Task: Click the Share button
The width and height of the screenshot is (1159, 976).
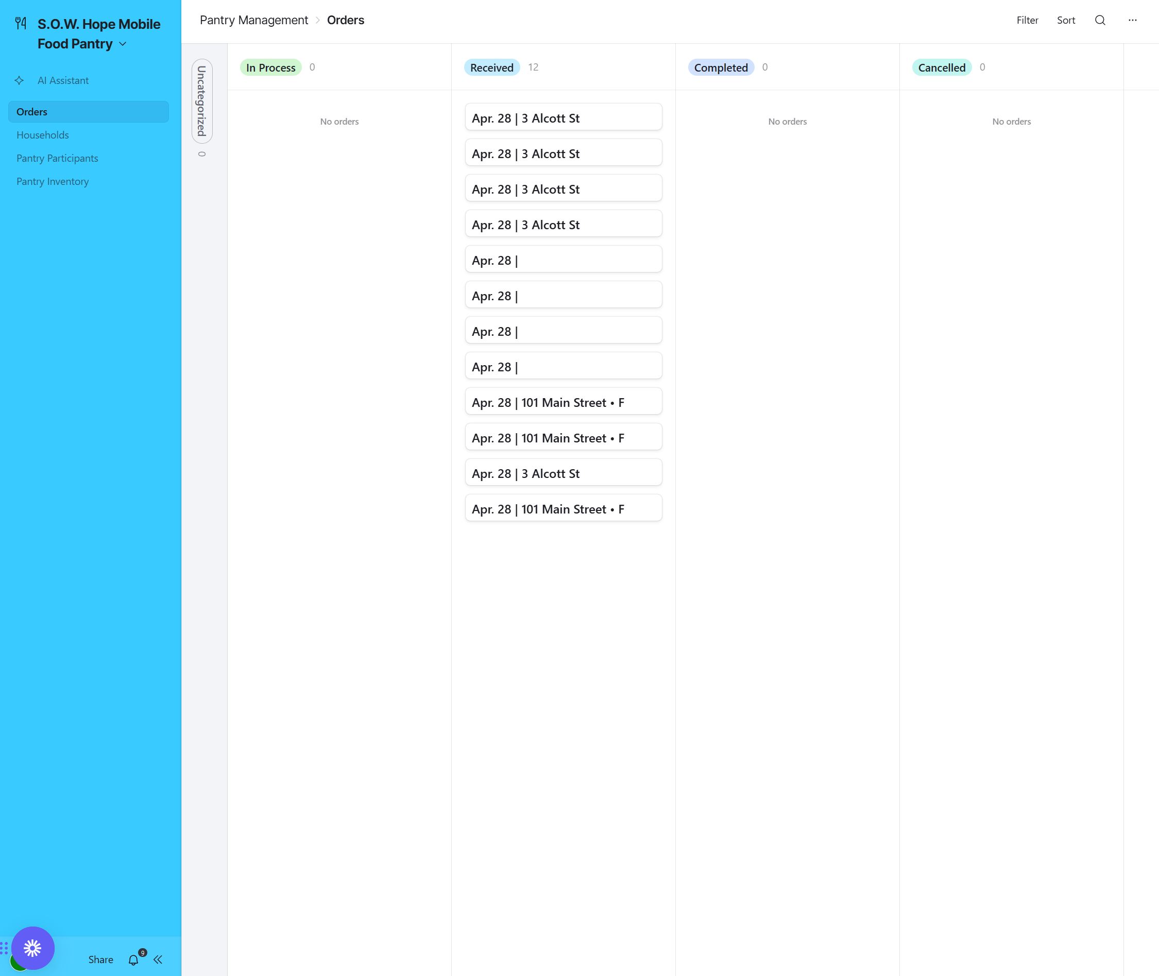Action: (x=100, y=960)
